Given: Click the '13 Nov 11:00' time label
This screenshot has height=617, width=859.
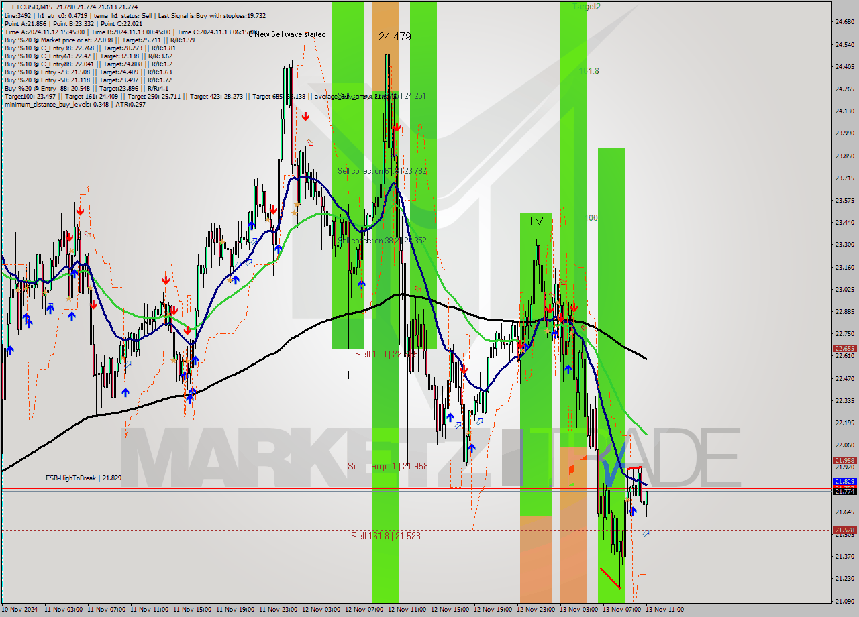Looking at the screenshot, I should point(665,610).
